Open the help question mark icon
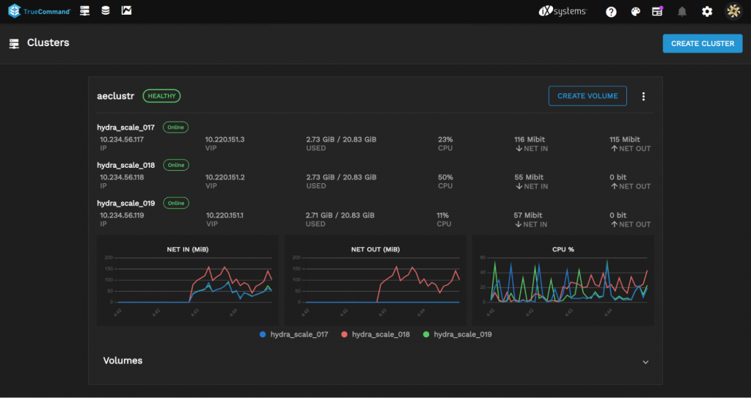The image size is (751, 398). pos(611,12)
